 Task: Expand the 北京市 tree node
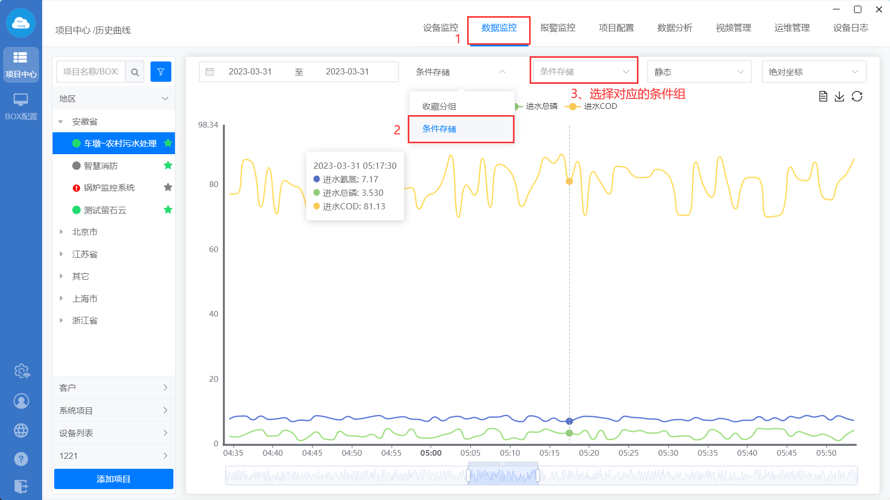click(x=61, y=232)
